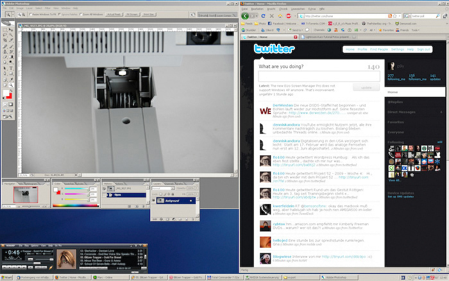Select the Crop tool in Photoshop

click(x=5, y=40)
